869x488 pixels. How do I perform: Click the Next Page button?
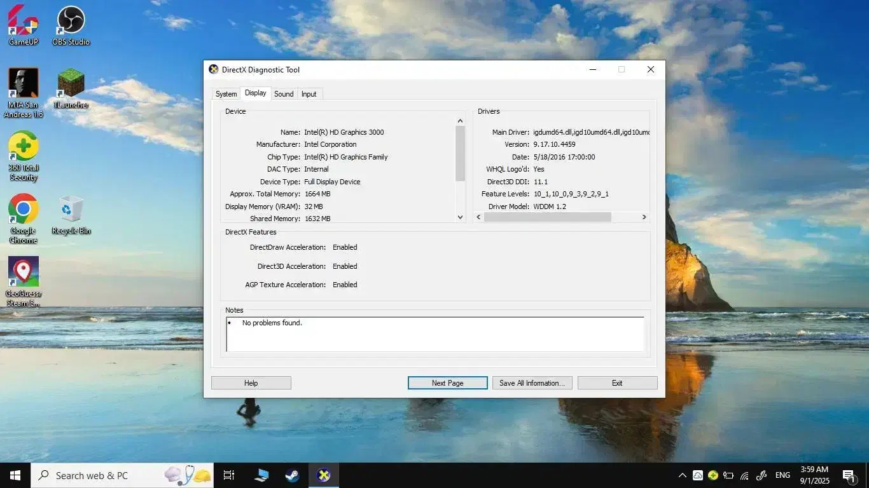447,383
